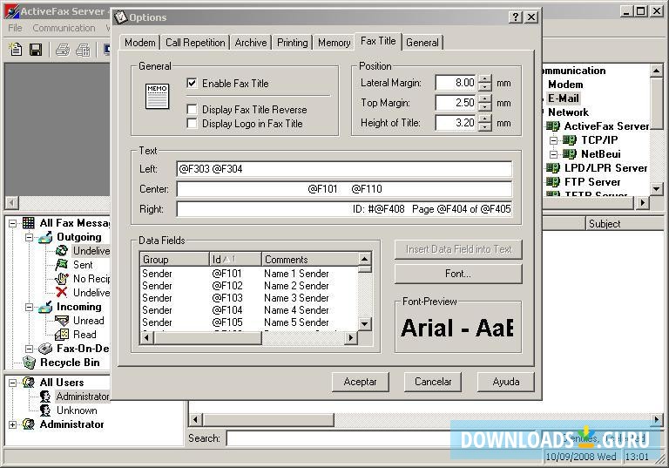Click the Options dialog help question mark
This screenshot has width=669, height=468.
(x=516, y=17)
